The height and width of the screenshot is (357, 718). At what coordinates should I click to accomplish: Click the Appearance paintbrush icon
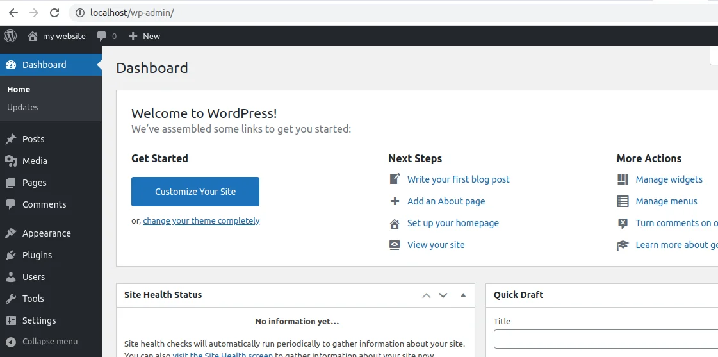click(11, 233)
